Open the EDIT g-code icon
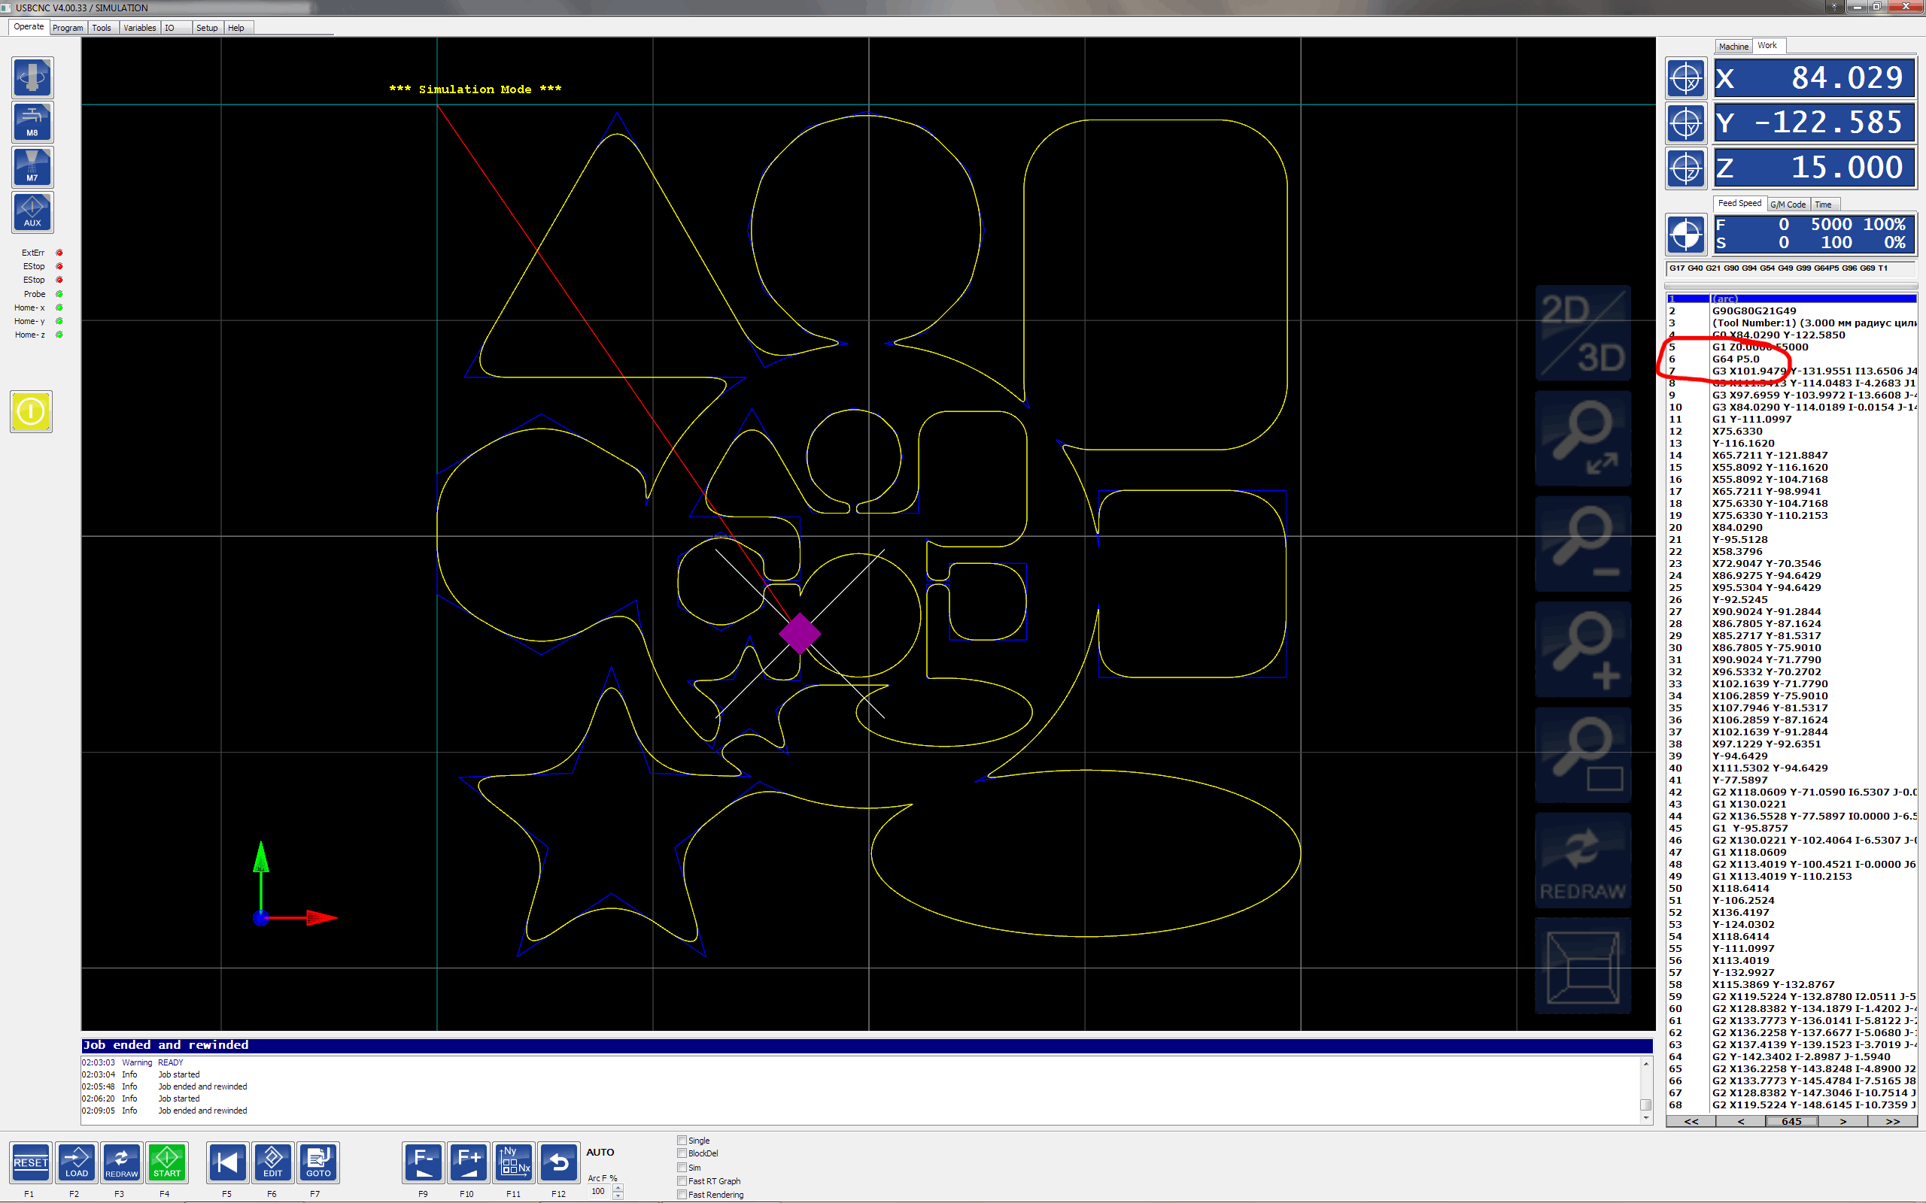 coord(273,1162)
